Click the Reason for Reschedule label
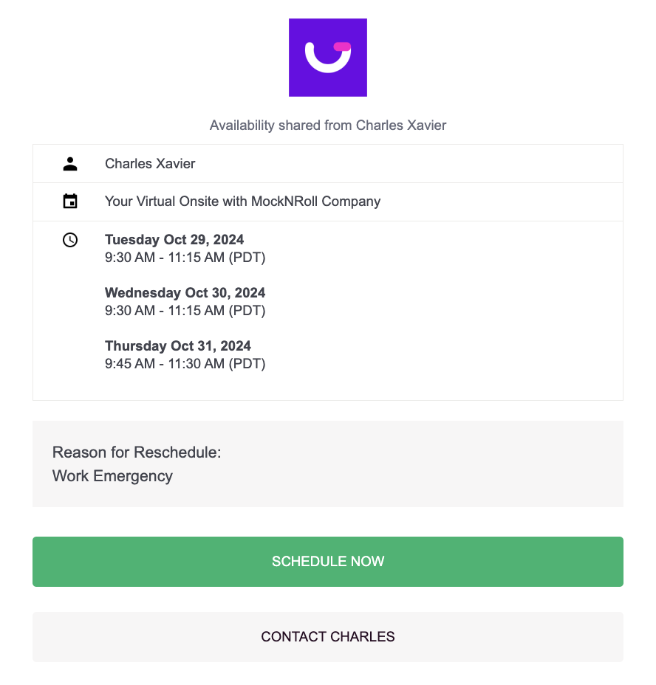The image size is (656, 685). pyautogui.click(x=137, y=452)
